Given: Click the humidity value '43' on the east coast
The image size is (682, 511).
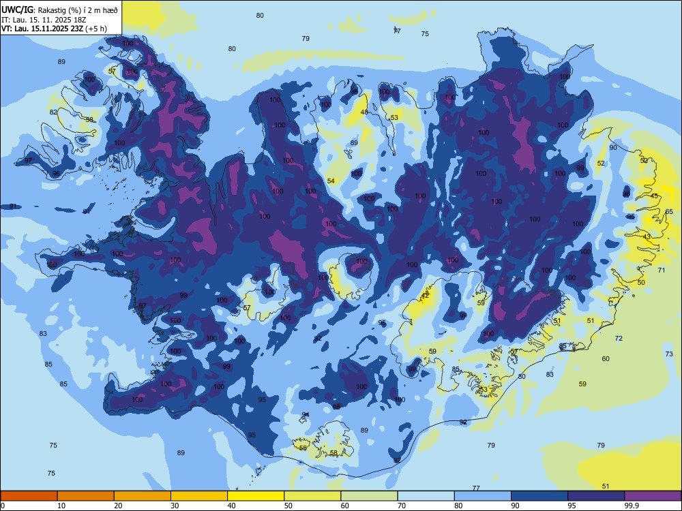Looking at the screenshot, I should point(647,237).
